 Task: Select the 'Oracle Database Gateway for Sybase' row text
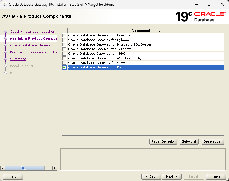point(99,40)
